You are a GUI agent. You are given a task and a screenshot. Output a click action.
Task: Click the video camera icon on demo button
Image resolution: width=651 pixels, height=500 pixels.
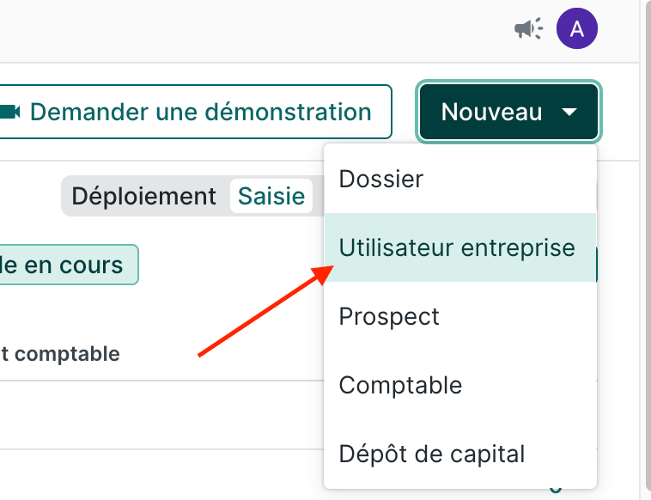pos(9,112)
